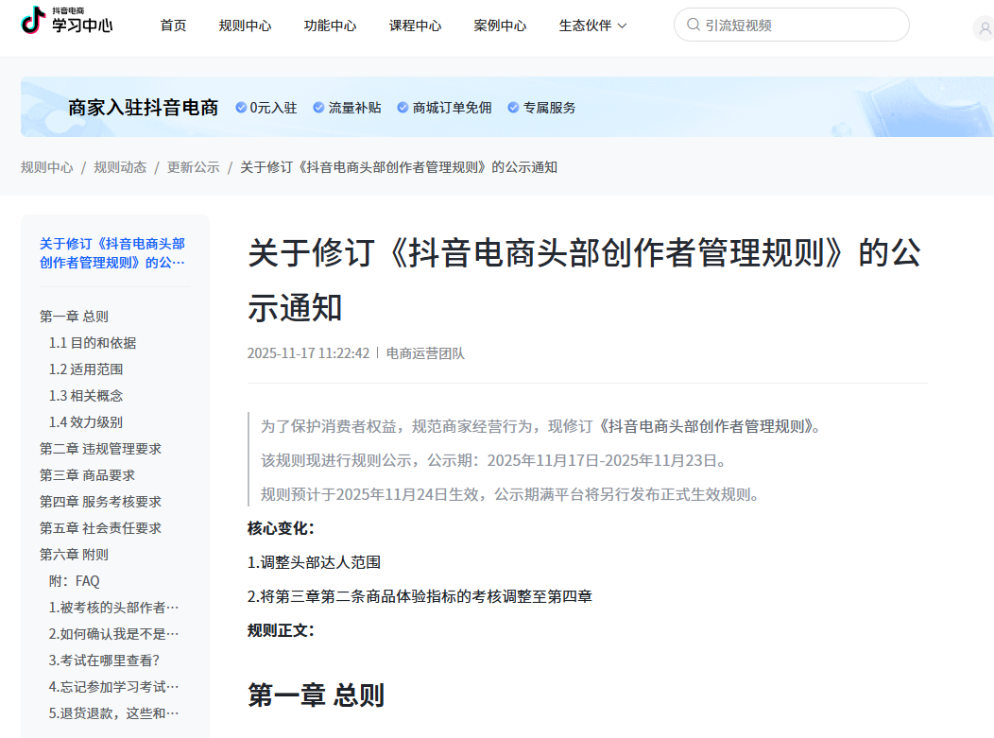This screenshot has height=738, width=994.
Task: Jump to 第四章 服务考核要求
Action: (100, 502)
